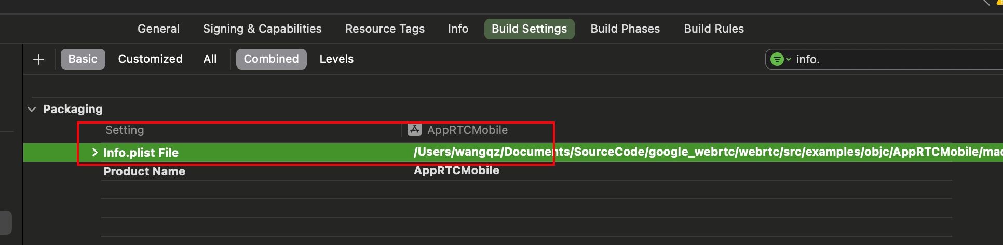Image resolution: width=1003 pixels, height=245 pixels.
Task: Collapse the Packaging section
Action: pos(32,110)
